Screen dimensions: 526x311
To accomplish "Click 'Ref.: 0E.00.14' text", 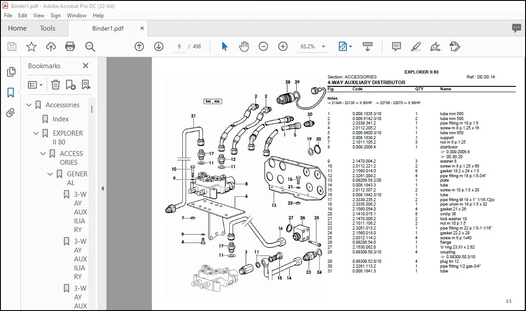I will click(480, 77).
